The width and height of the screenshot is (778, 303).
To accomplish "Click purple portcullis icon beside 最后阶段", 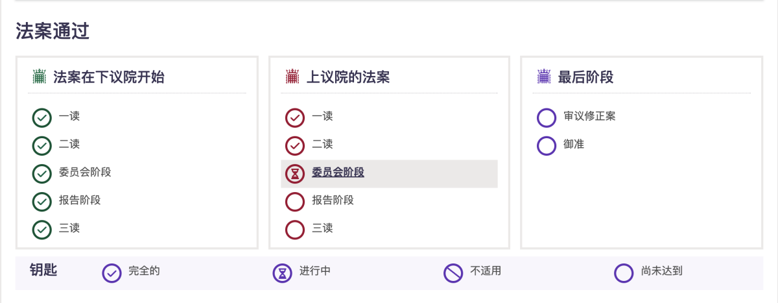I will [x=544, y=77].
